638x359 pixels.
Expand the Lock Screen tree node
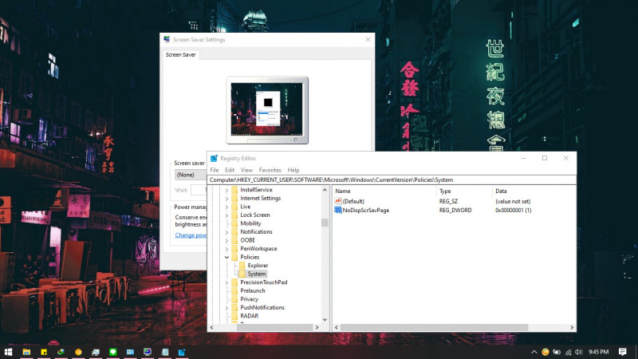tap(226, 215)
